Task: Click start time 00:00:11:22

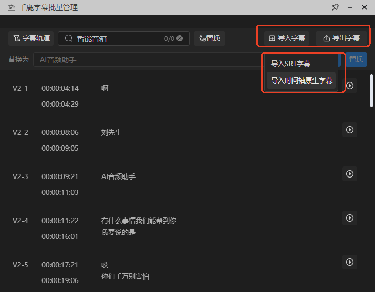Action: click(x=60, y=221)
